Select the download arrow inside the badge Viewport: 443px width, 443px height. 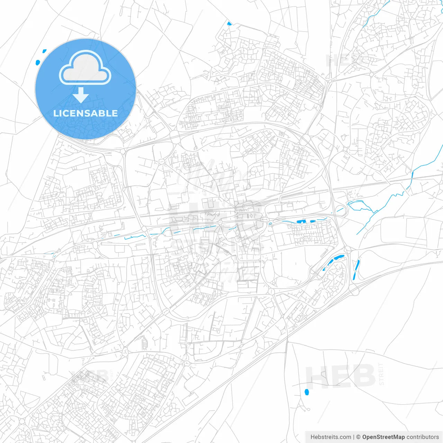[82, 95]
